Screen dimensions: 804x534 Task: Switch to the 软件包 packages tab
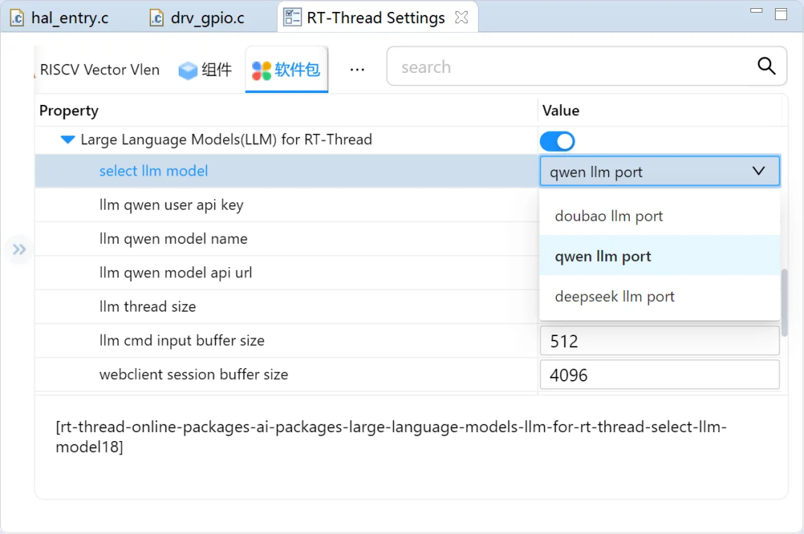click(x=287, y=70)
